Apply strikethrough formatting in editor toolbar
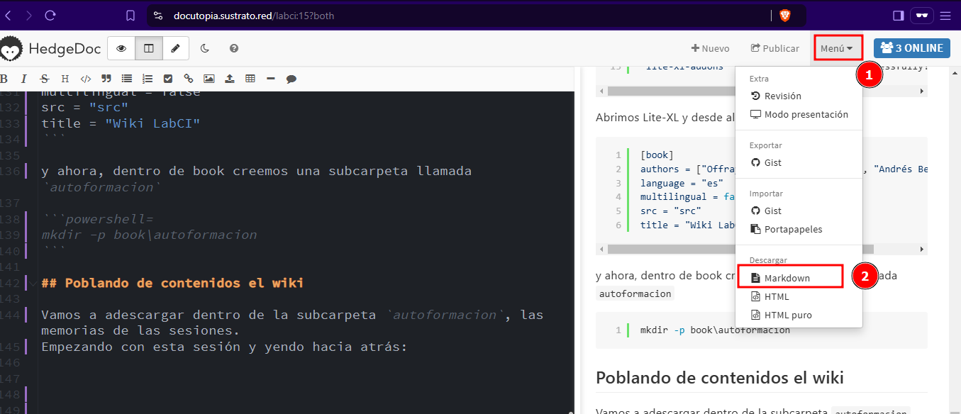Image resolution: width=961 pixels, height=414 pixels. [x=45, y=79]
